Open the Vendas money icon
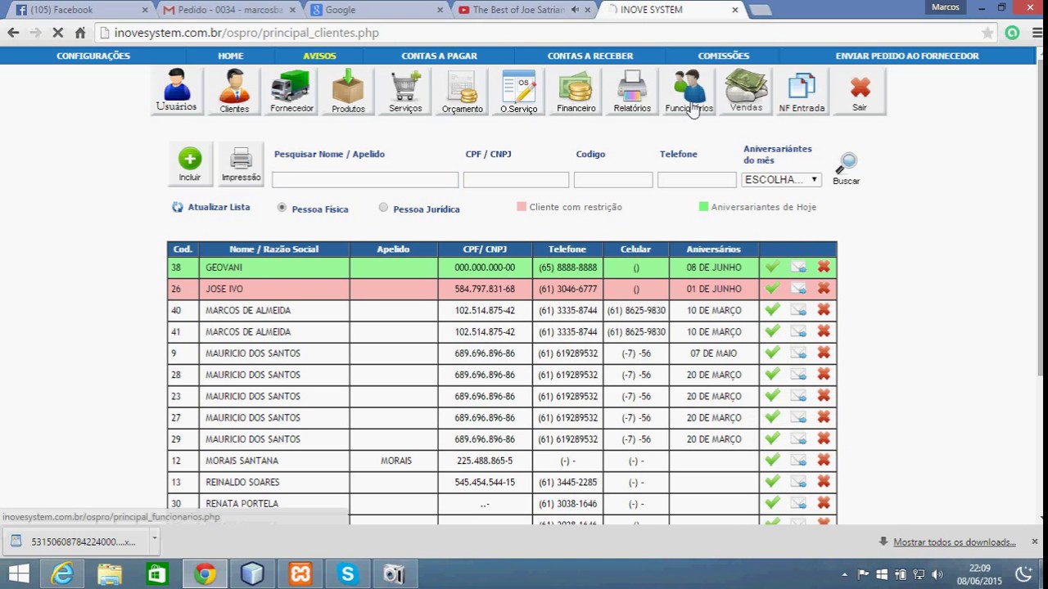The height and width of the screenshot is (589, 1048). (746, 91)
